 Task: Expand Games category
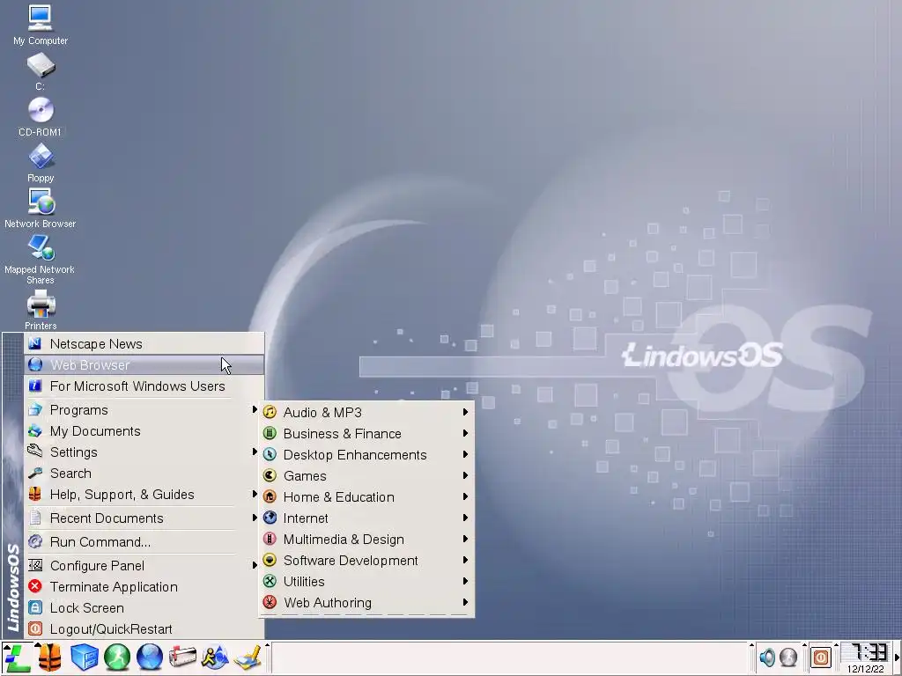366,476
